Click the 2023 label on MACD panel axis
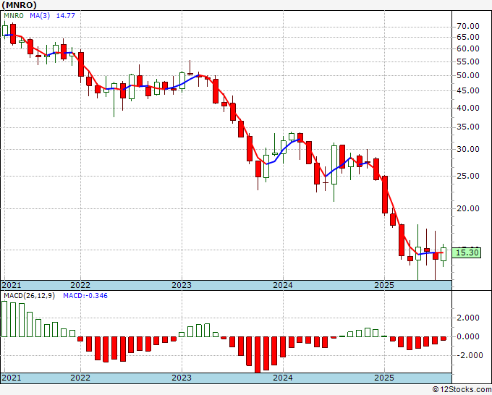Image resolution: width=492 pixels, height=395 pixels. pos(182,378)
